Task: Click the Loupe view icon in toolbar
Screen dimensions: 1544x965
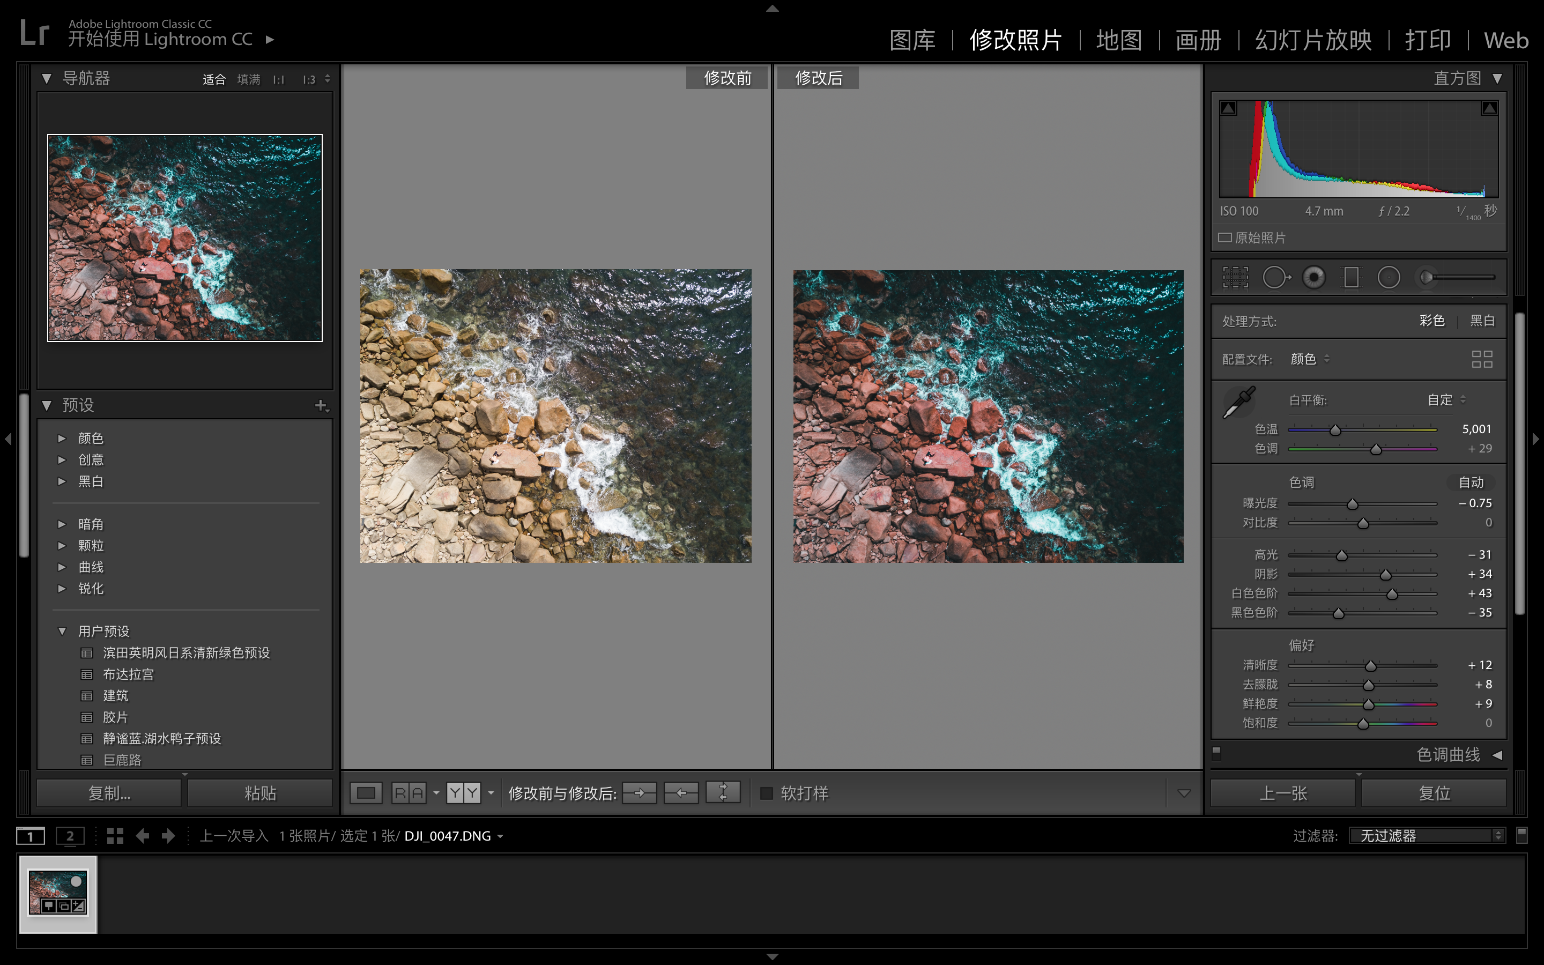Action: pyautogui.click(x=366, y=793)
